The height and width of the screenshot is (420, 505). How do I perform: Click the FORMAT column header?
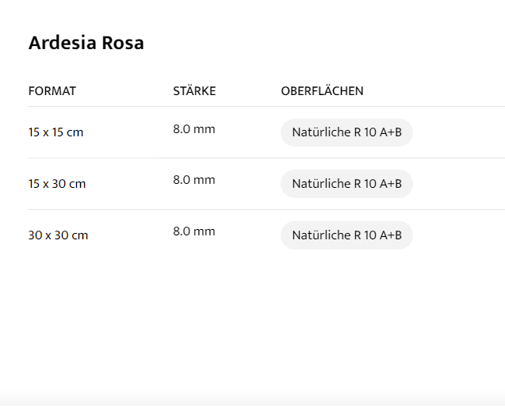[52, 91]
